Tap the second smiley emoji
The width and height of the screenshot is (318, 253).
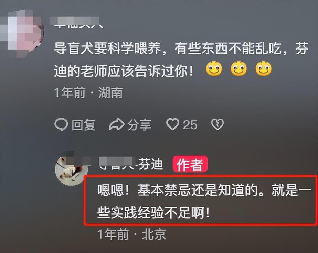click(239, 68)
